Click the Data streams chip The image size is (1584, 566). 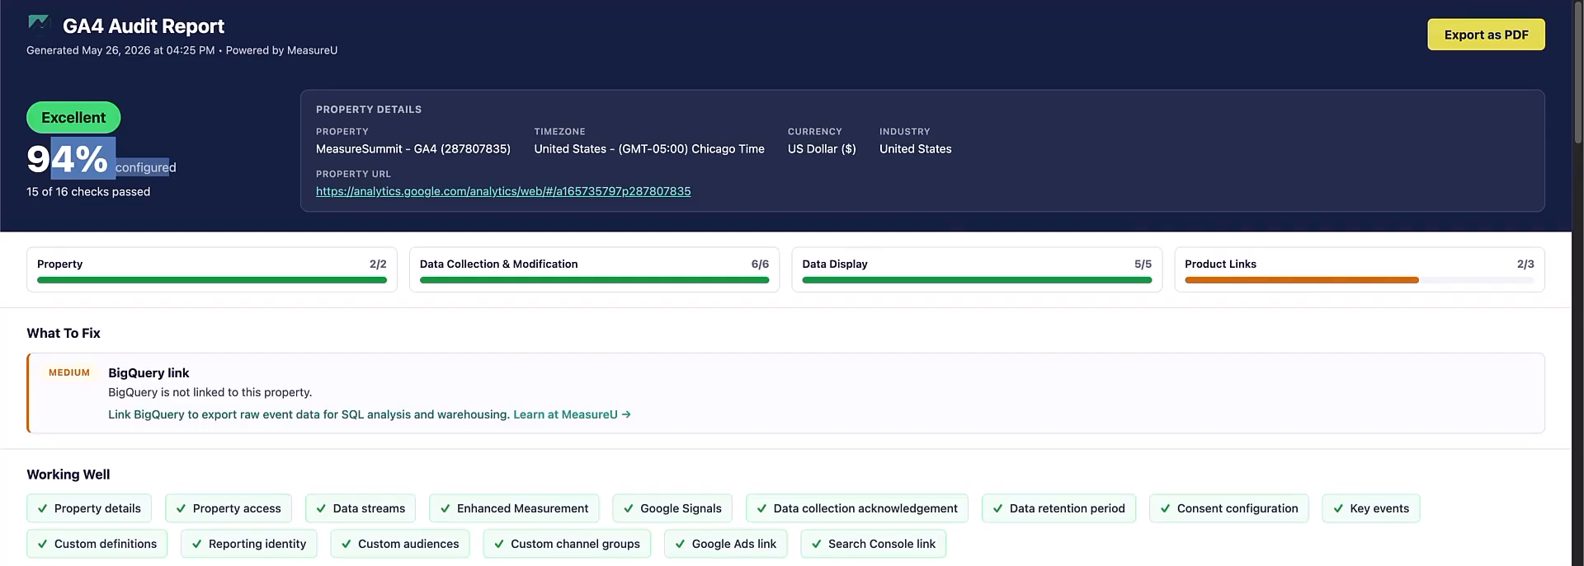click(x=361, y=508)
